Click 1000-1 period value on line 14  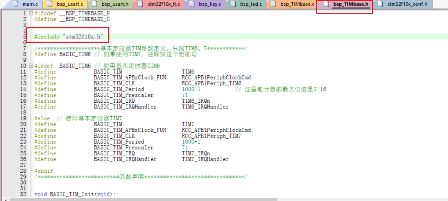[191, 89]
